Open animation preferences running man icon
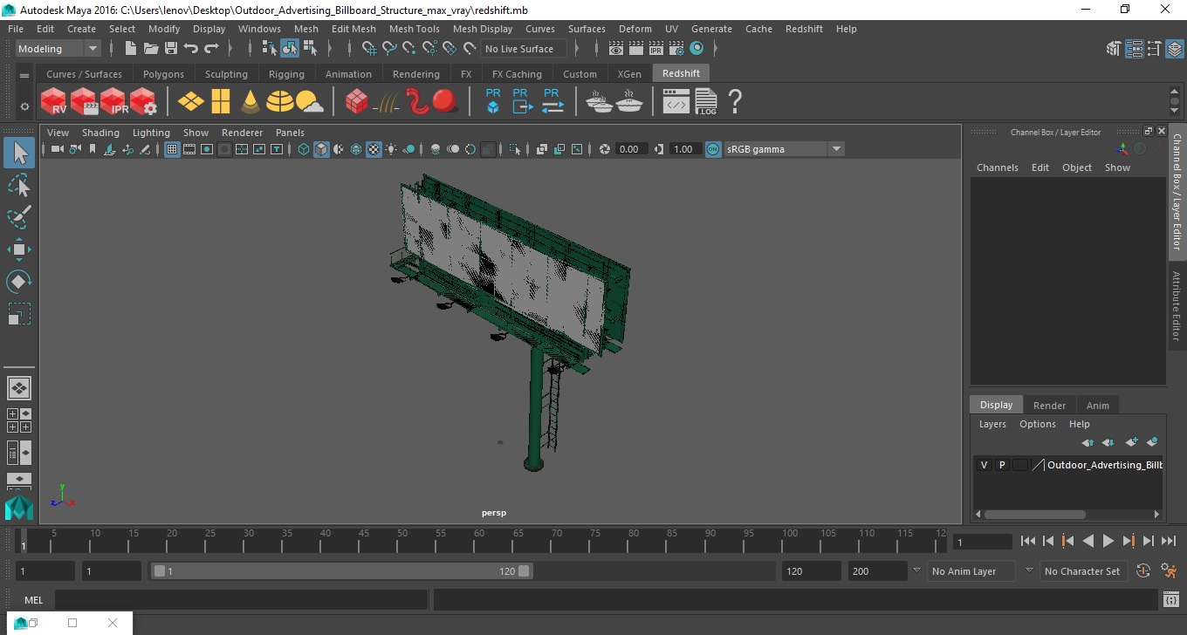1187x635 pixels. coord(1170,571)
